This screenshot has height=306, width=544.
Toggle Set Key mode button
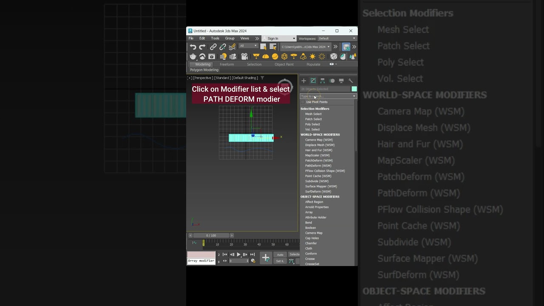pyautogui.click(x=280, y=261)
